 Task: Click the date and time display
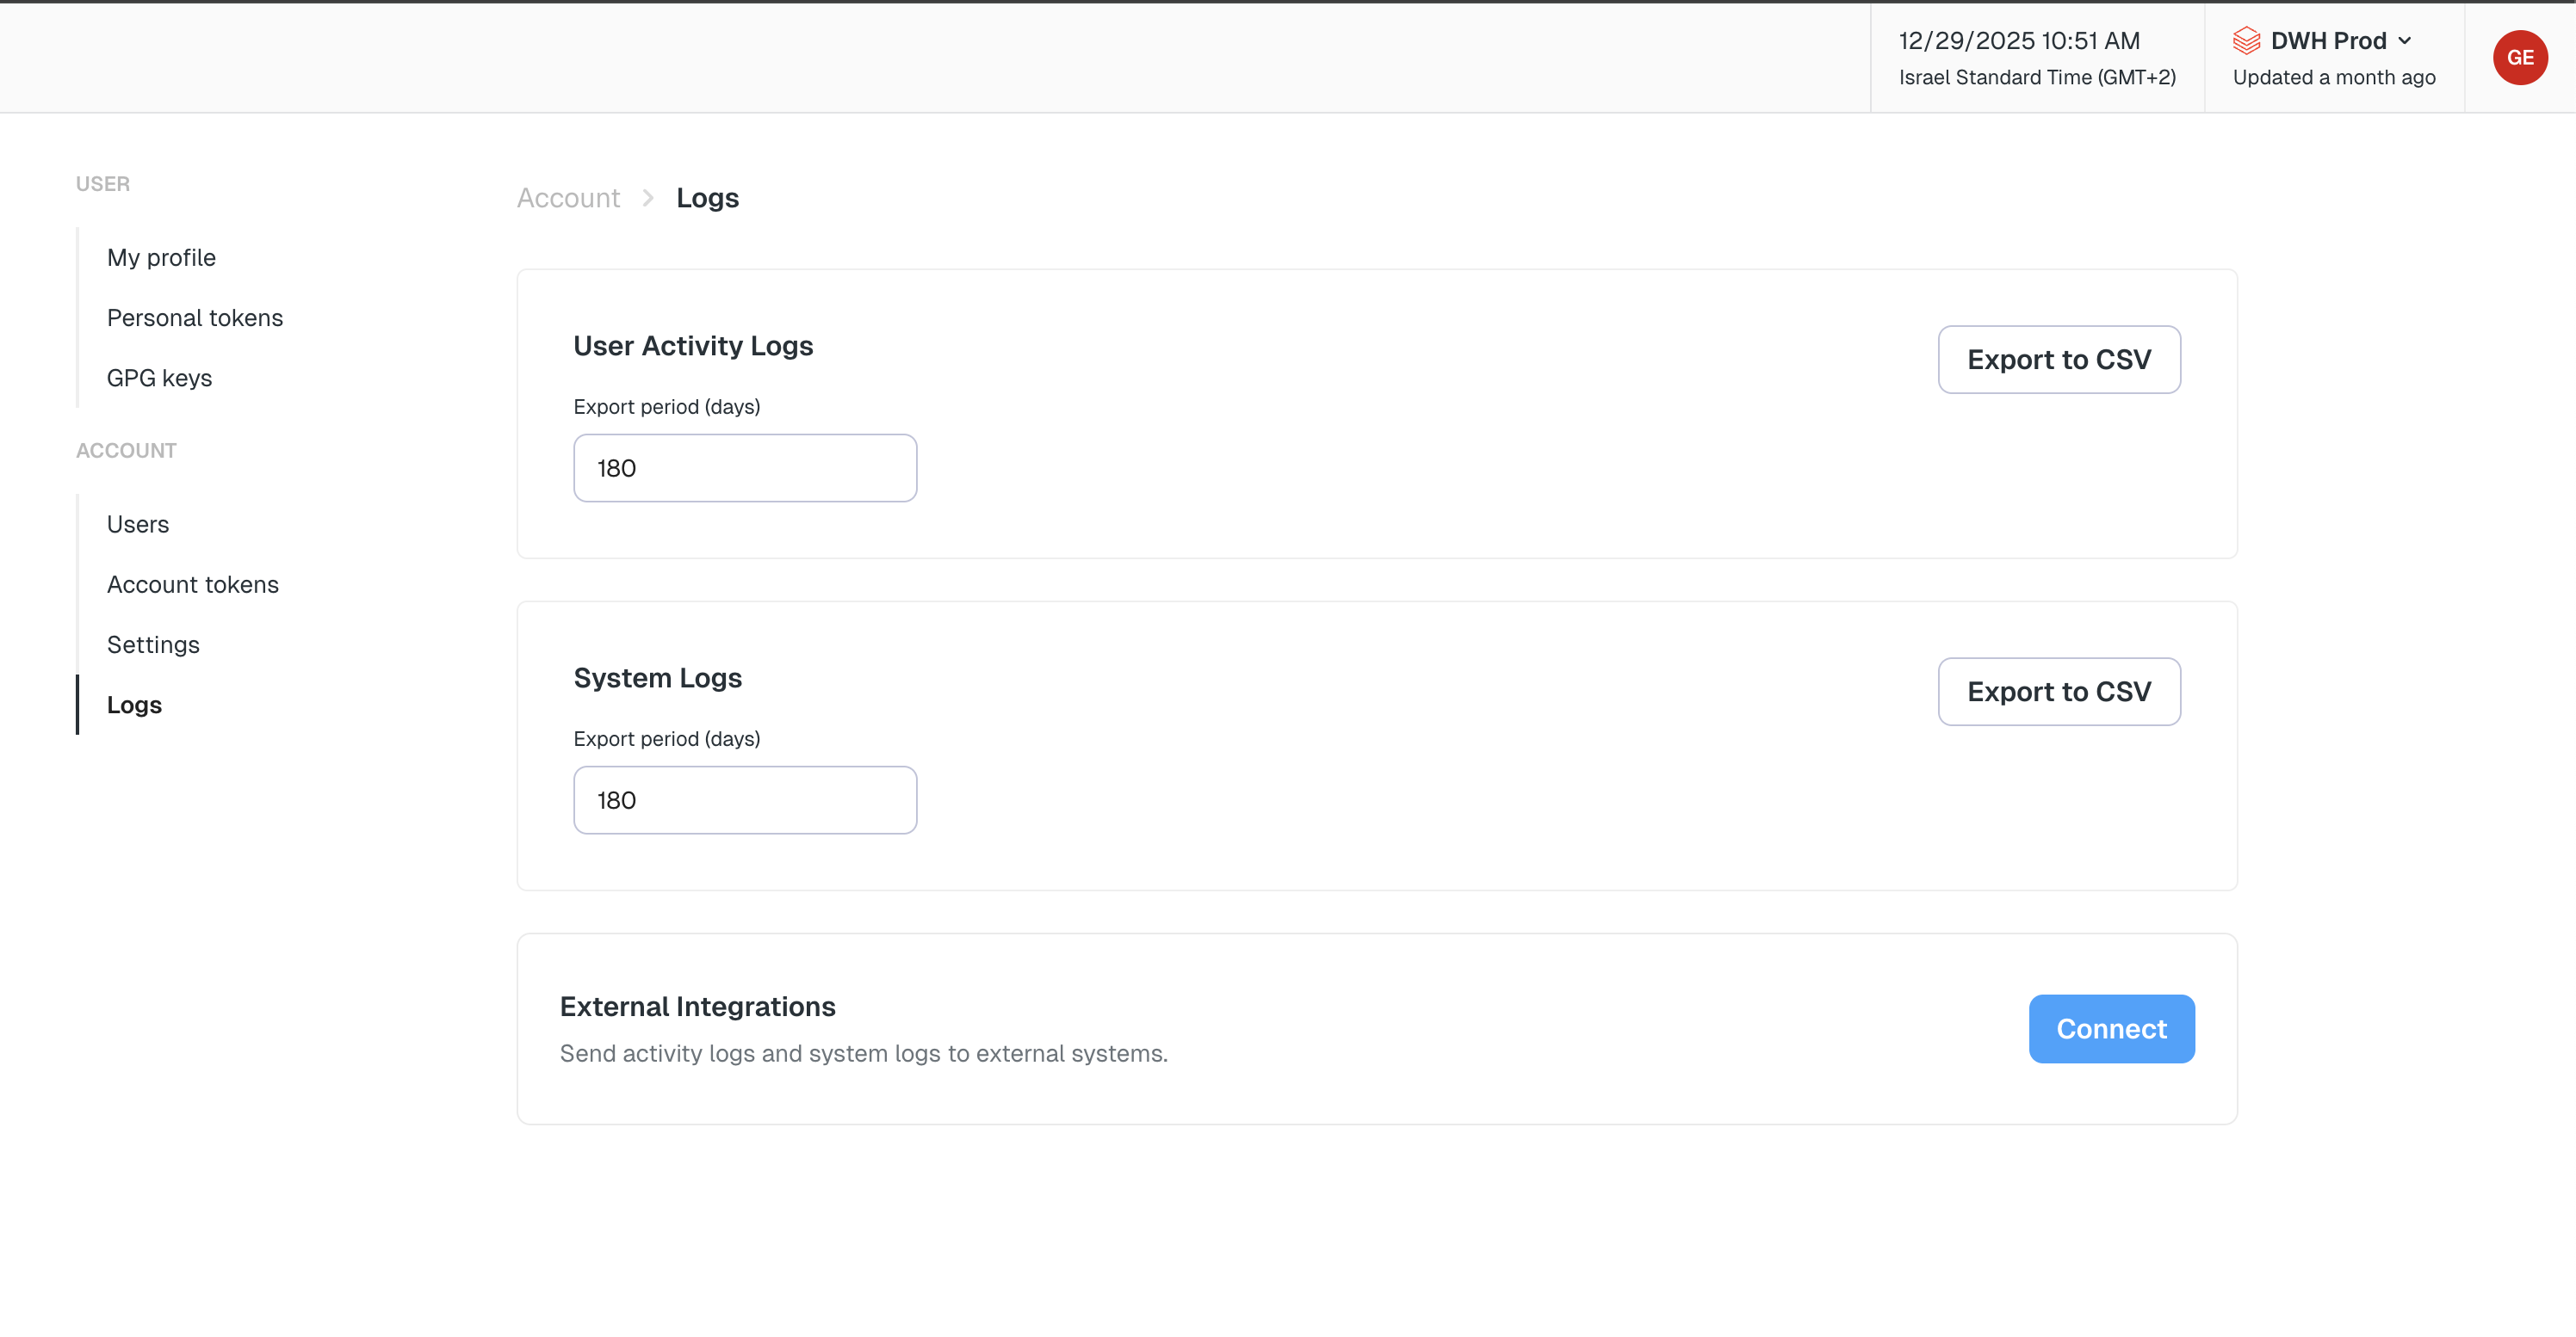click(2018, 41)
